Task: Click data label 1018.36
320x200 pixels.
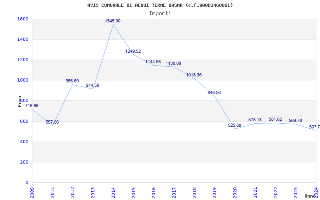Action: pyautogui.click(x=194, y=75)
